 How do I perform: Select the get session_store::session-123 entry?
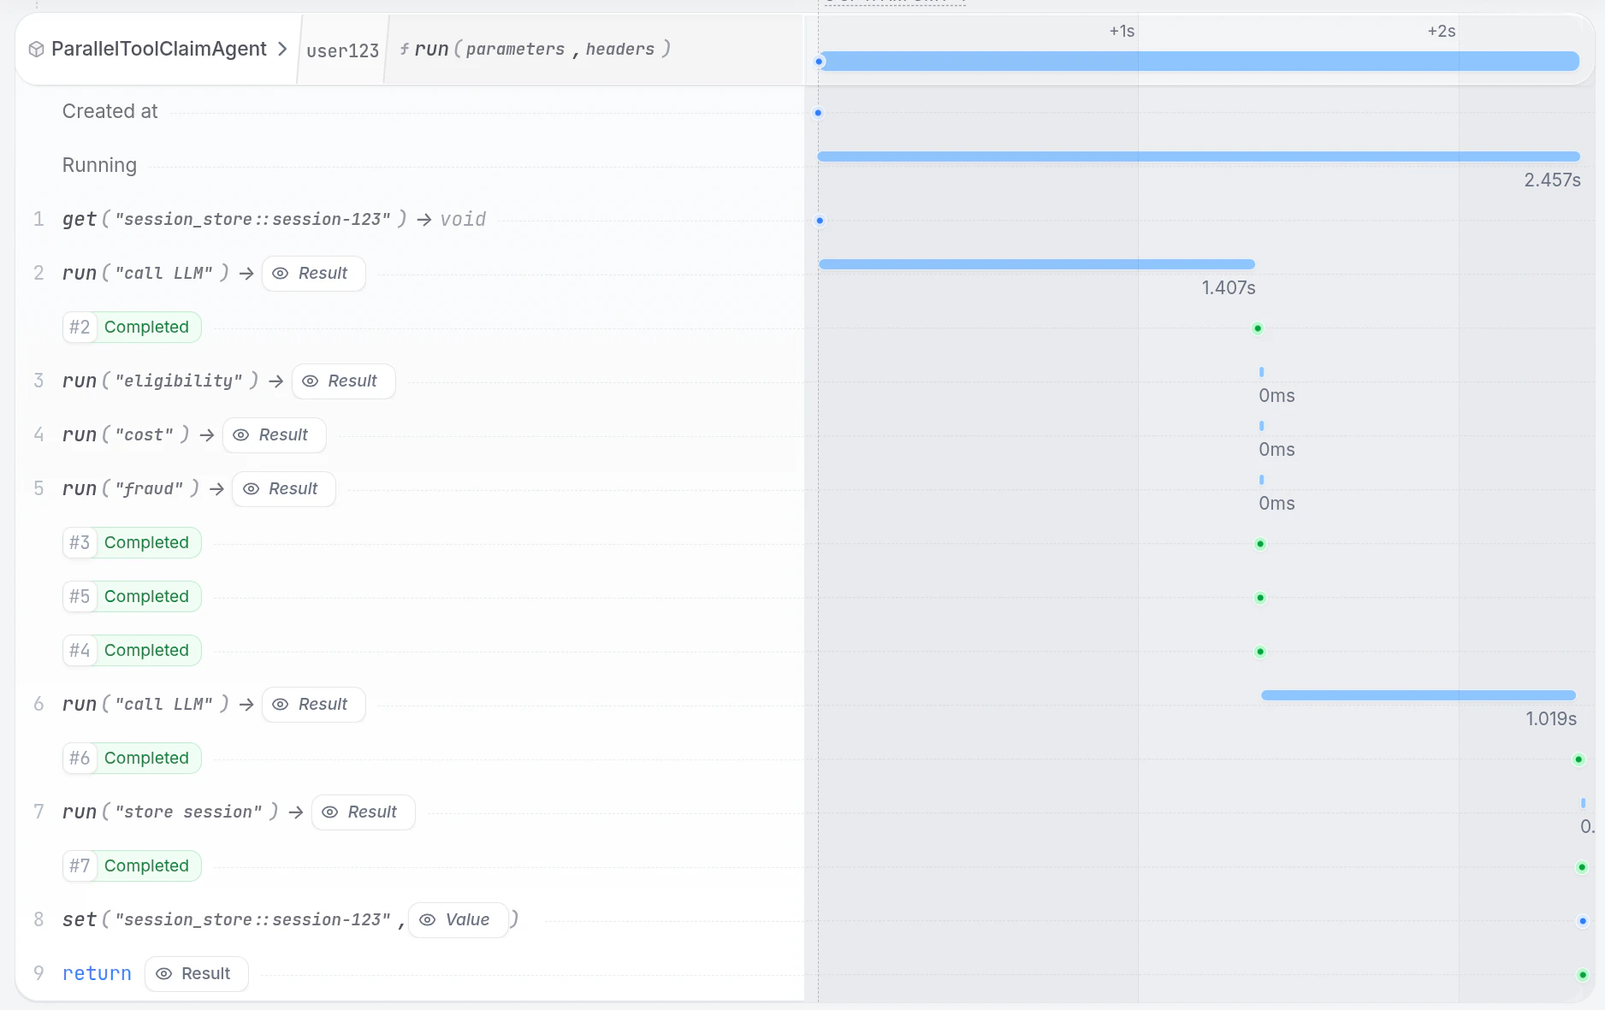(x=274, y=220)
